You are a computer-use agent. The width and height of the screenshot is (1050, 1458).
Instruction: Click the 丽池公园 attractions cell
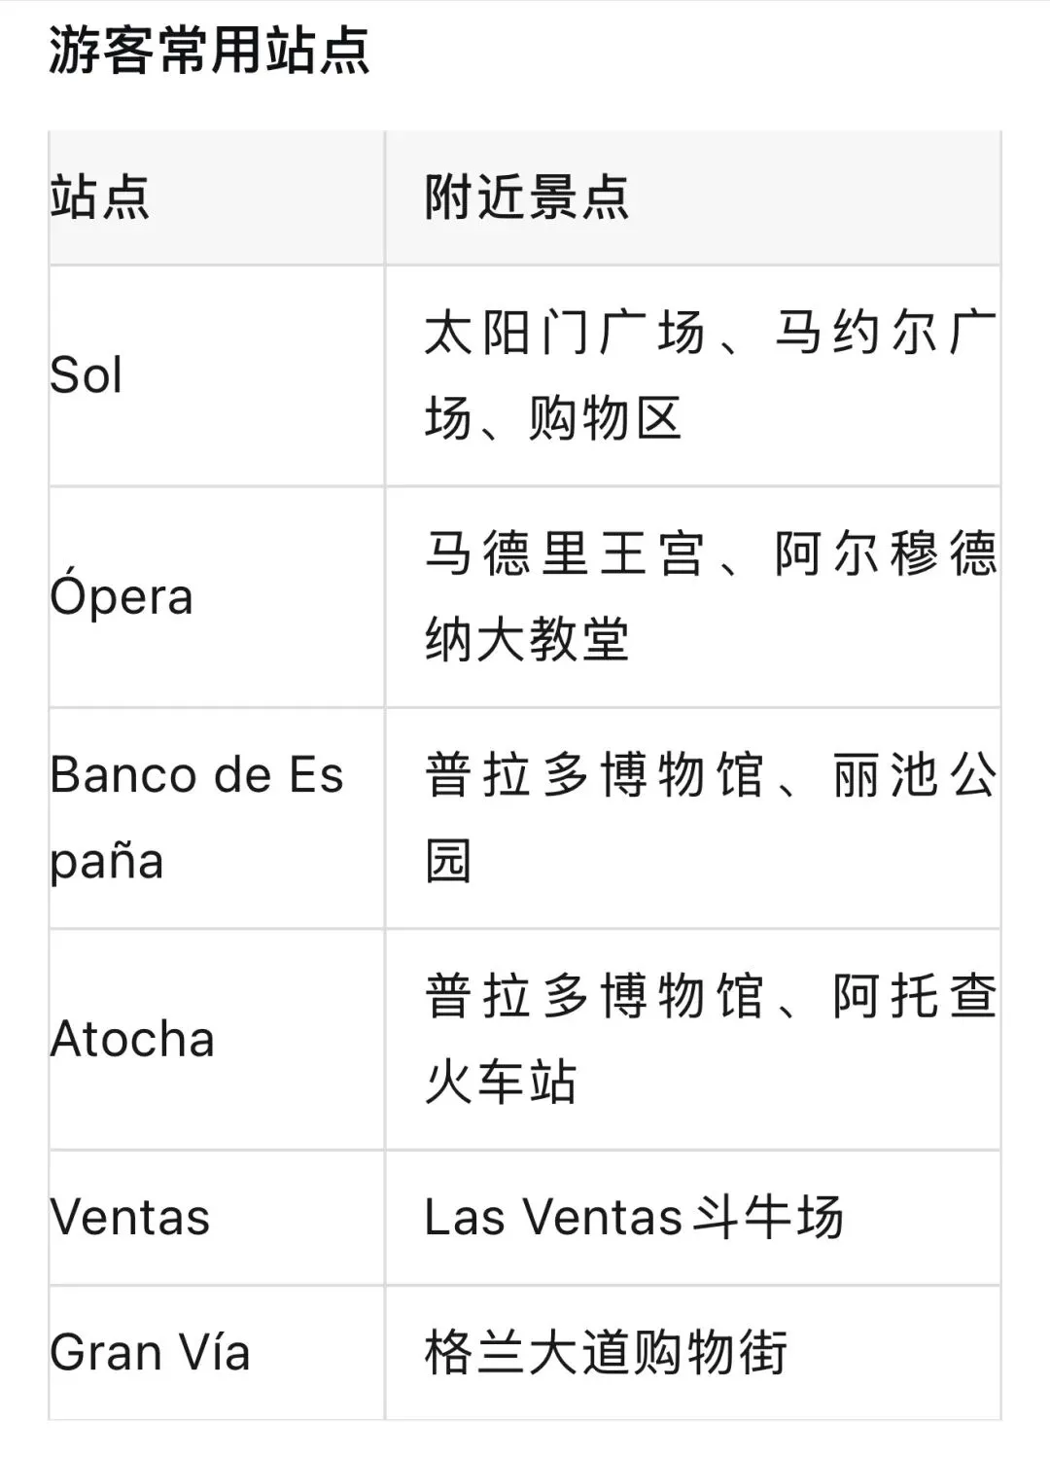click(x=693, y=818)
